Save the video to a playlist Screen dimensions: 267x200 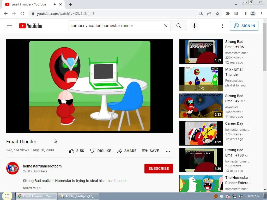(x=150, y=151)
